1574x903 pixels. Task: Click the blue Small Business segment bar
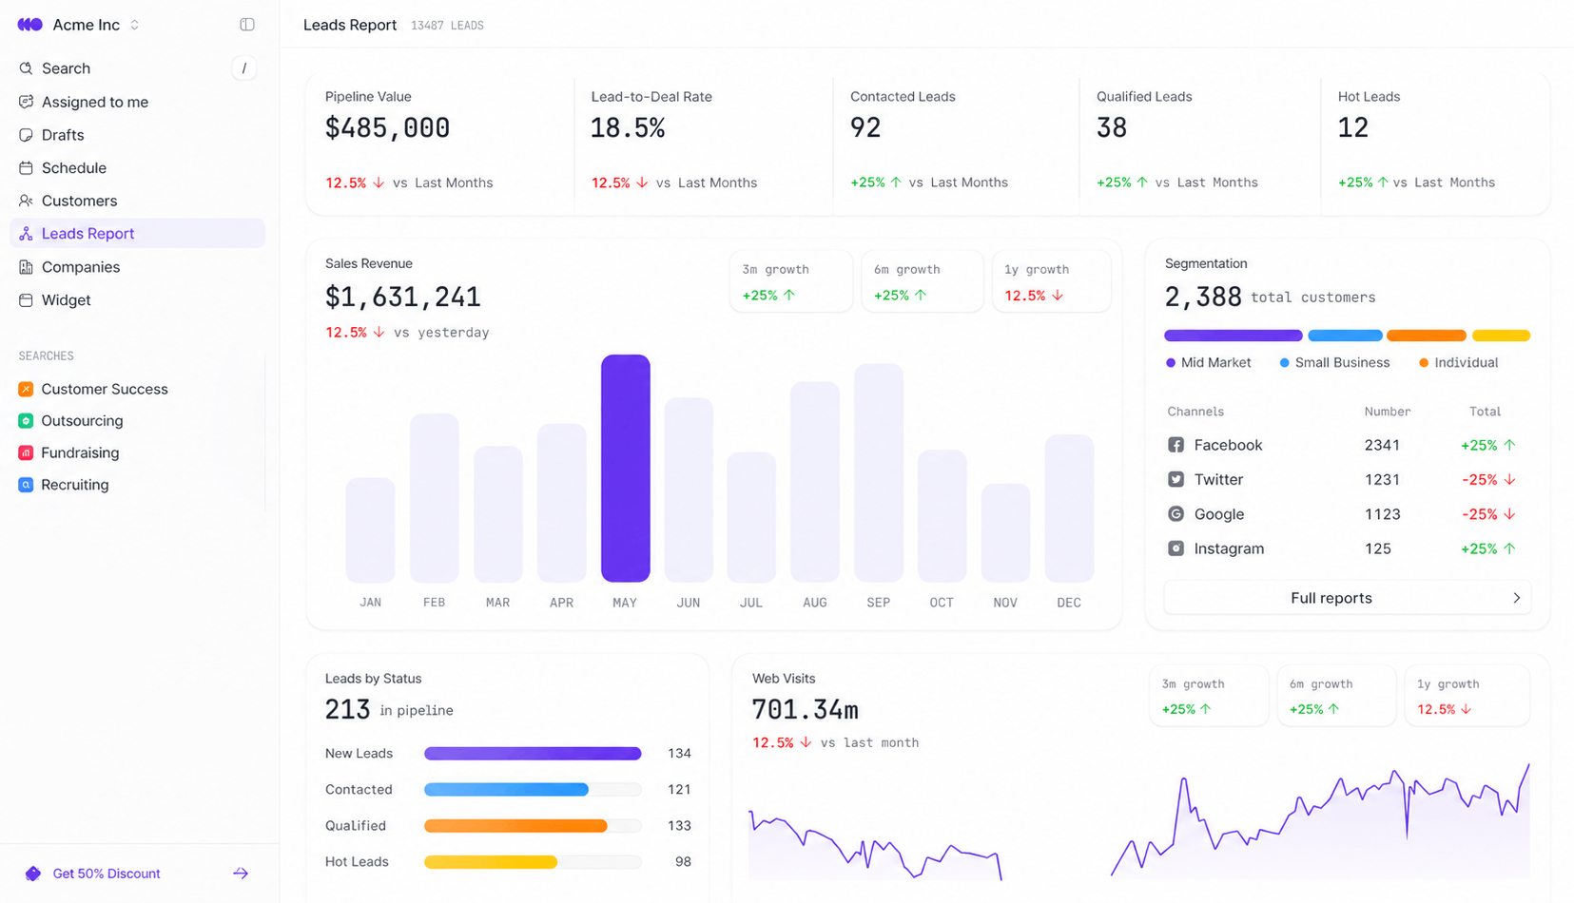tap(1346, 336)
